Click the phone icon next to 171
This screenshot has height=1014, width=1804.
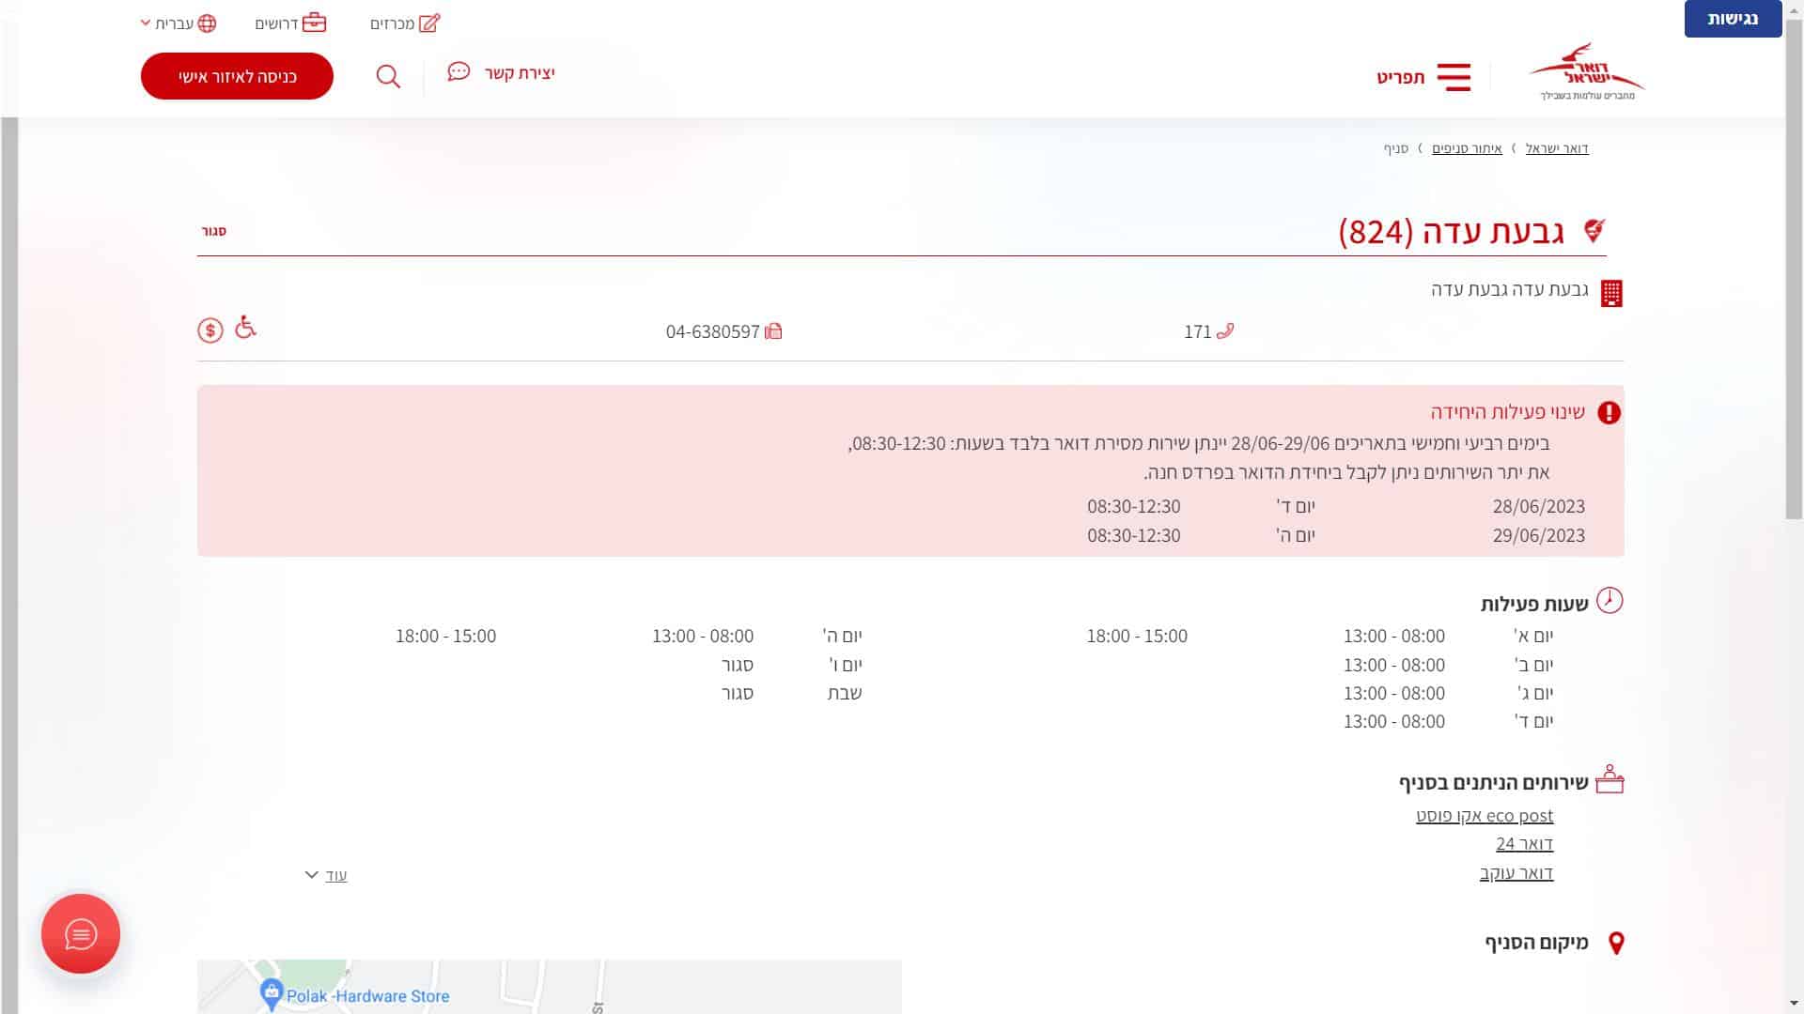coord(1225,330)
